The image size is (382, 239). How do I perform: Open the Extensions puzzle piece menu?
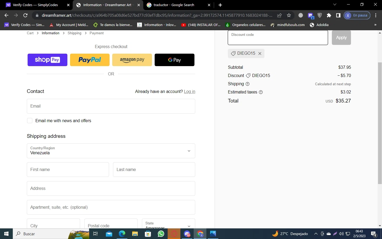pyautogui.click(x=329, y=15)
